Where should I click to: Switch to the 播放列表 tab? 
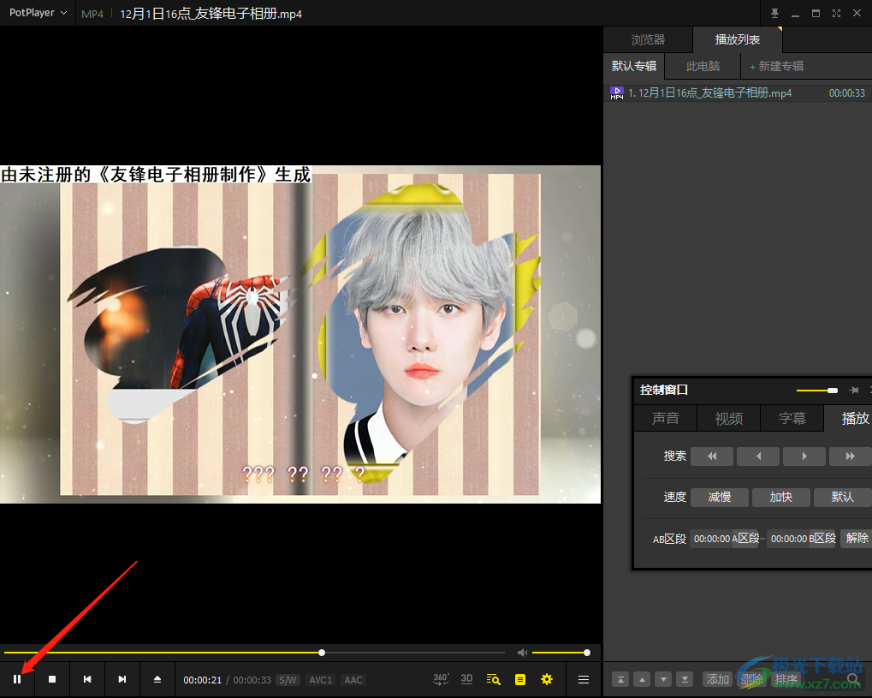[738, 39]
